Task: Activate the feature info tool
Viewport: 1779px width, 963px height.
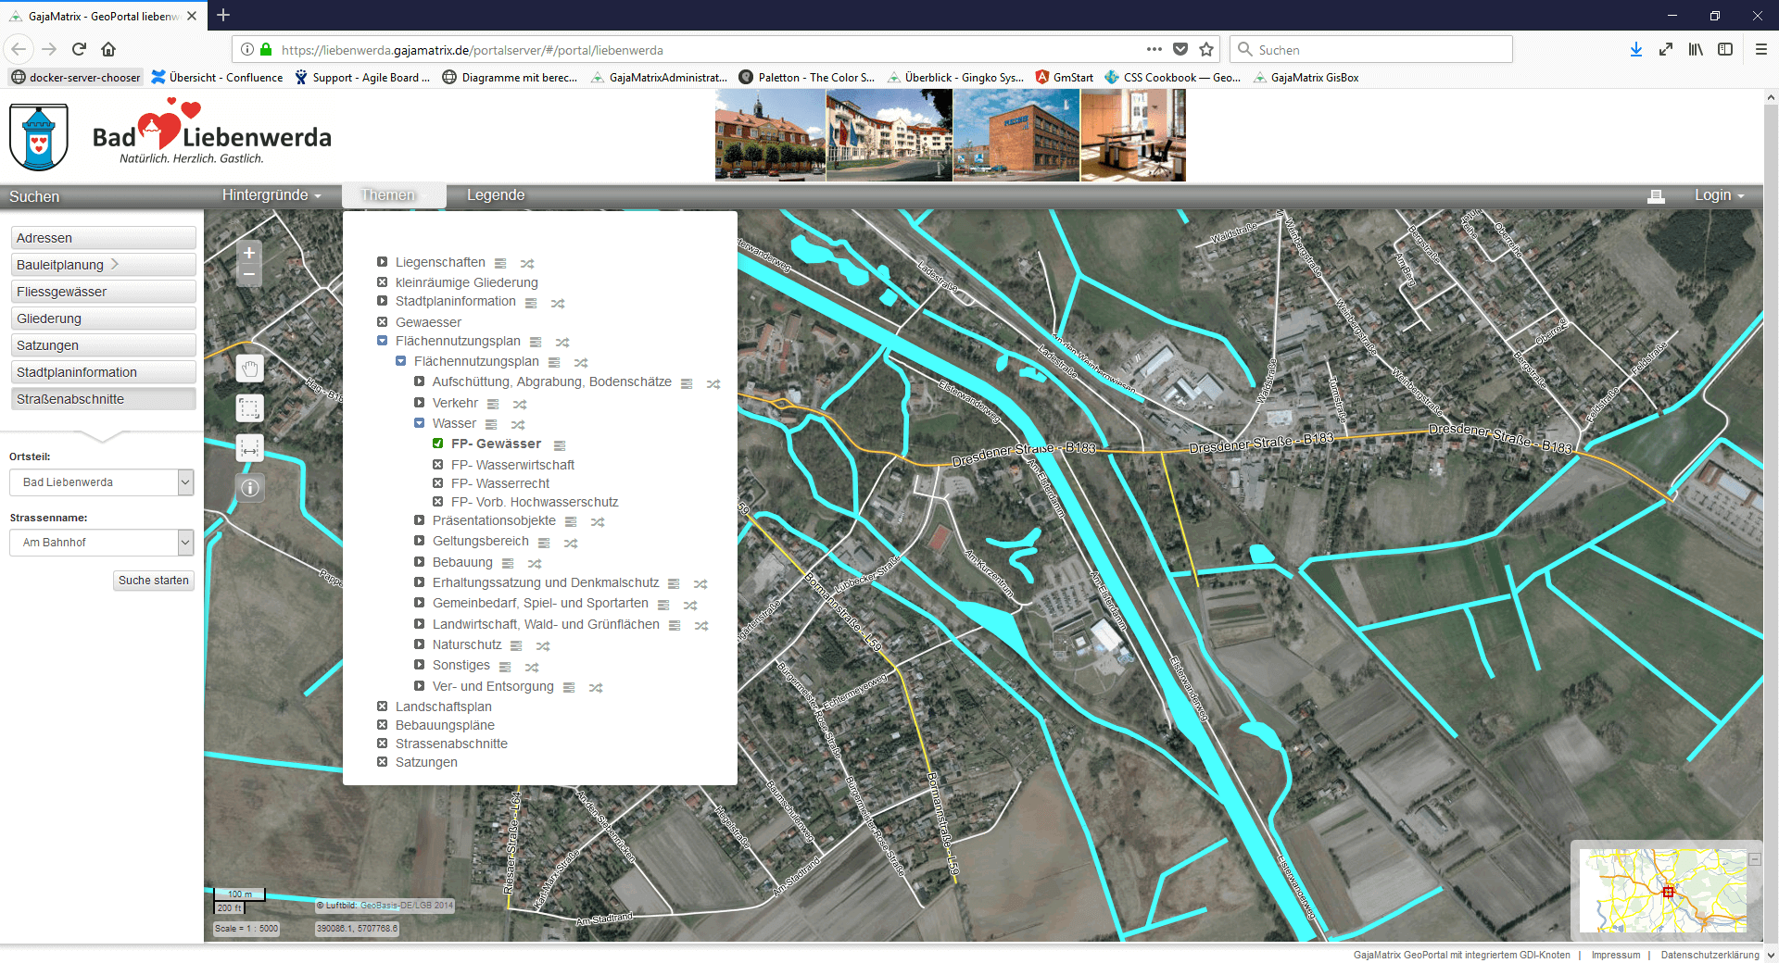Action: (249, 488)
